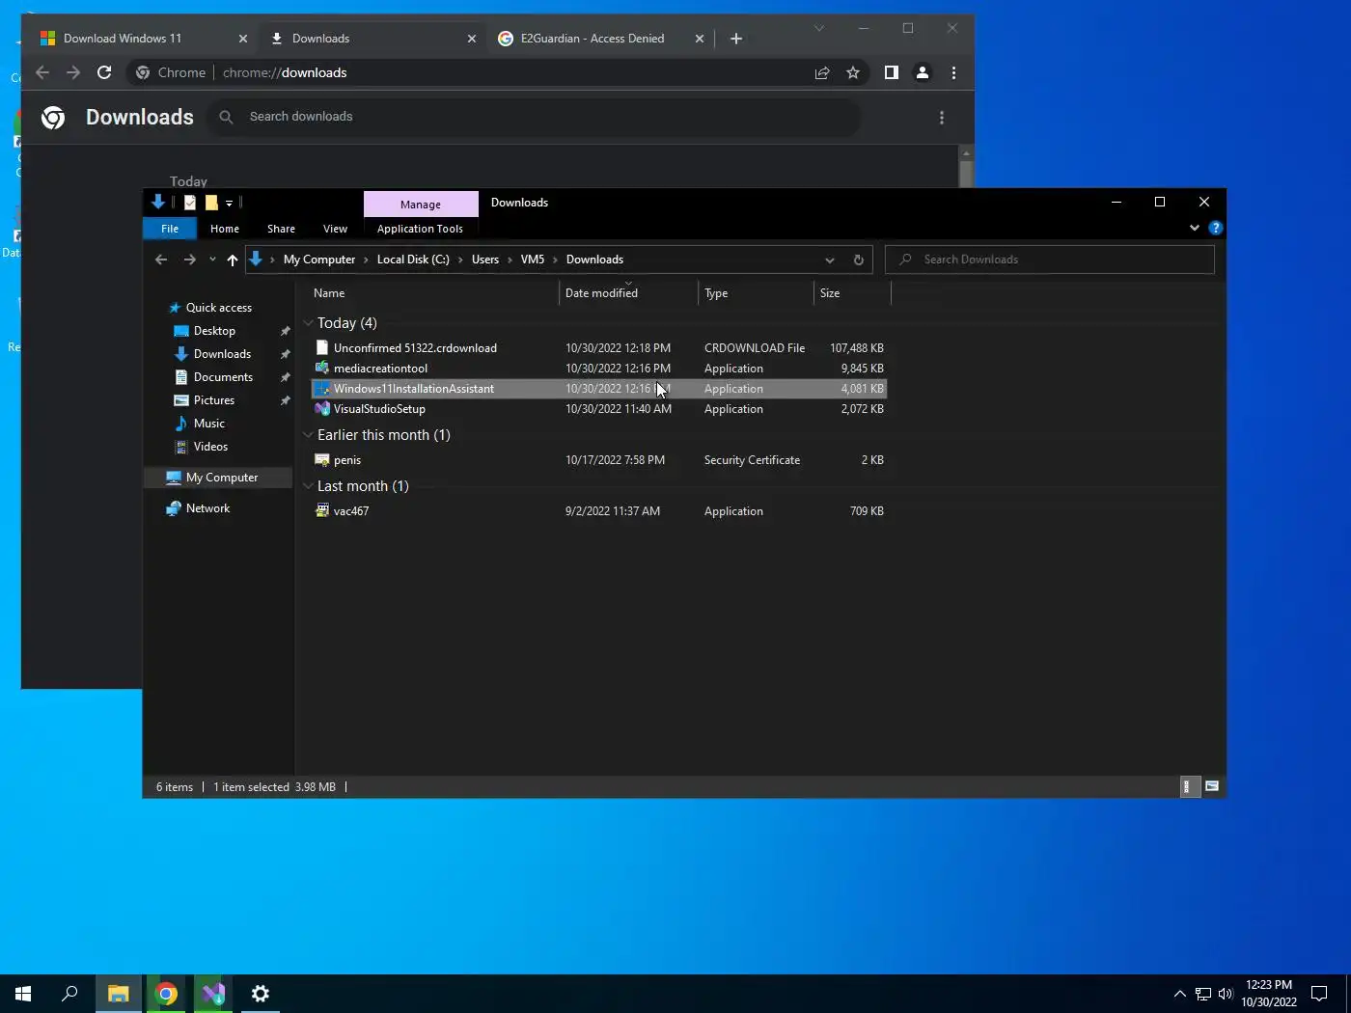Viewport: 1351px width, 1013px height.
Task: Select the mediacreationtool application file
Action: [598, 369]
